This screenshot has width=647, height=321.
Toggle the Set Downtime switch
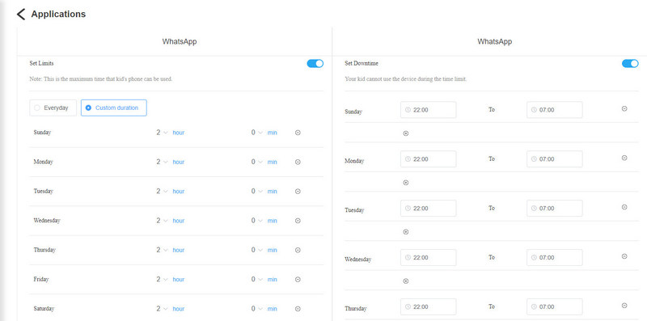630,64
